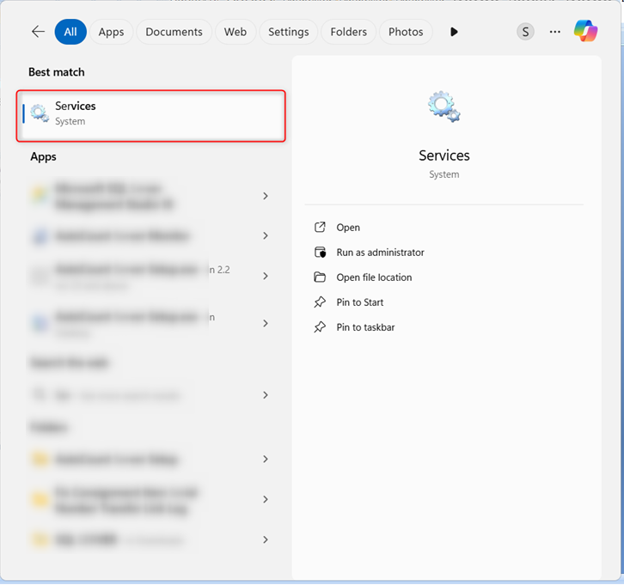Select the Web filter tab
Image resolution: width=624 pixels, height=585 pixels.
[x=236, y=32]
